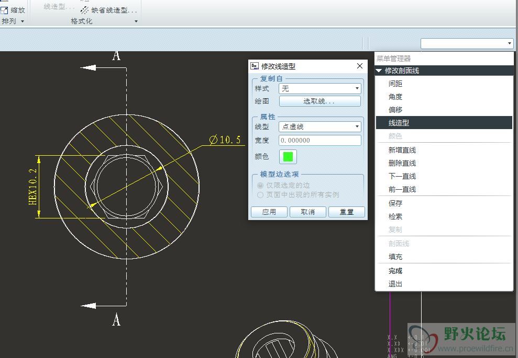Click the lower section label A
The width and height of the screenshot is (518, 358).
click(x=116, y=320)
